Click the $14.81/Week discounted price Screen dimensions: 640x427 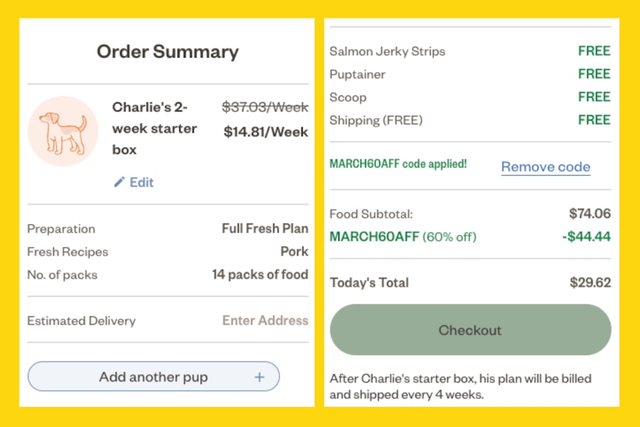click(266, 132)
